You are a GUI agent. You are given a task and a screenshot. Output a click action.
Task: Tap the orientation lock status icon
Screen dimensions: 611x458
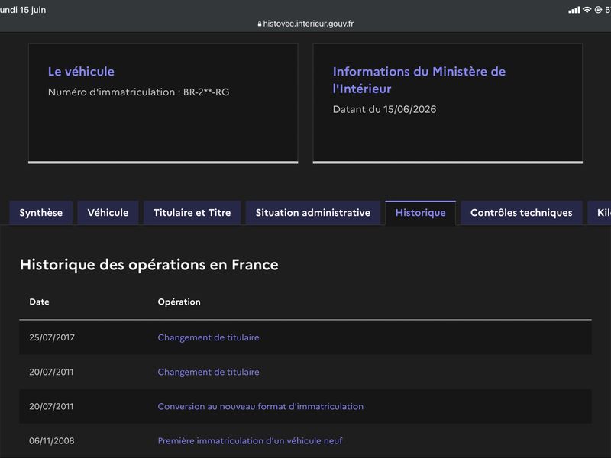(598, 10)
